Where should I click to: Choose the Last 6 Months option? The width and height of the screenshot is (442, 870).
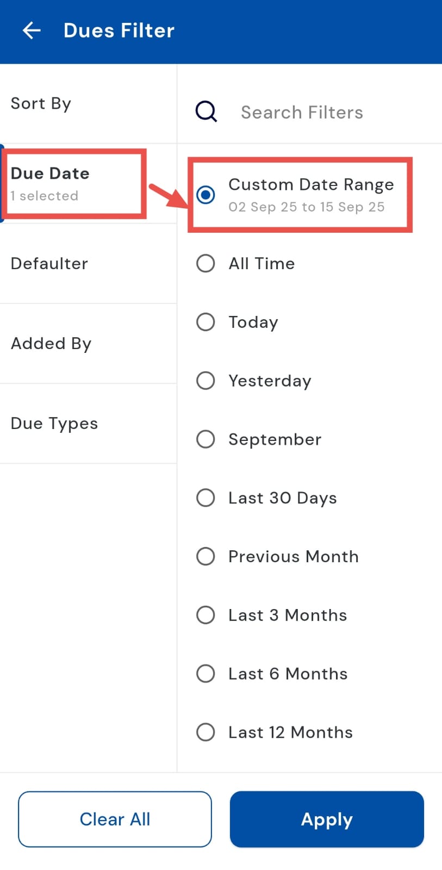coord(206,674)
